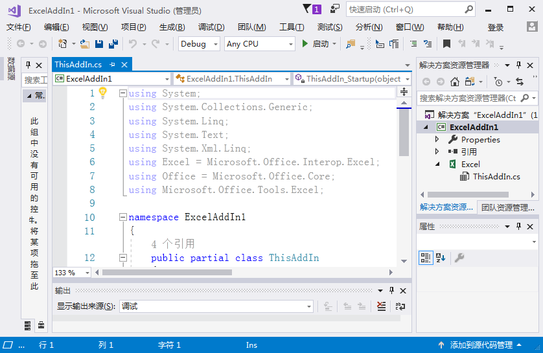Click the Uncomment Selection toolbar icon
The image size is (543, 353).
click(x=428, y=43)
